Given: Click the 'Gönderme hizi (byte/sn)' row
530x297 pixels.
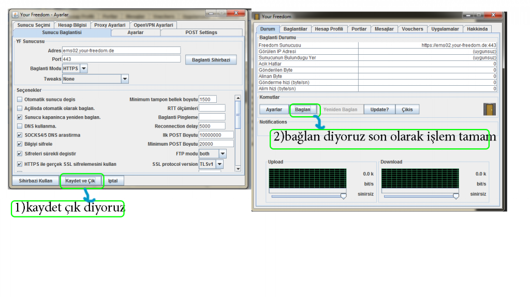Looking at the screenshot, I should 377,82.
